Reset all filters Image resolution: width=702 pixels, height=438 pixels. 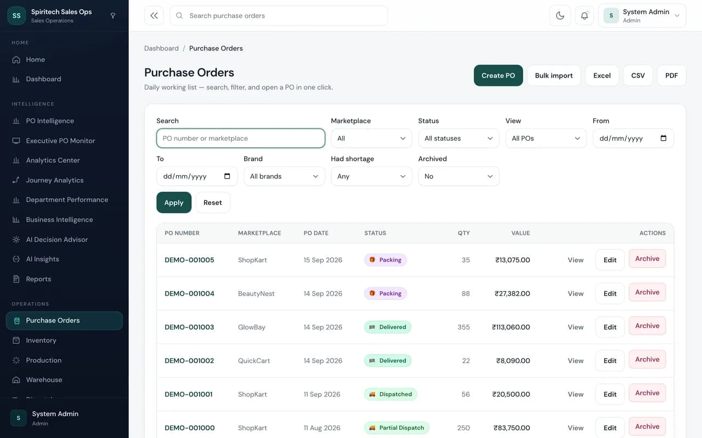tap(213, 203)
